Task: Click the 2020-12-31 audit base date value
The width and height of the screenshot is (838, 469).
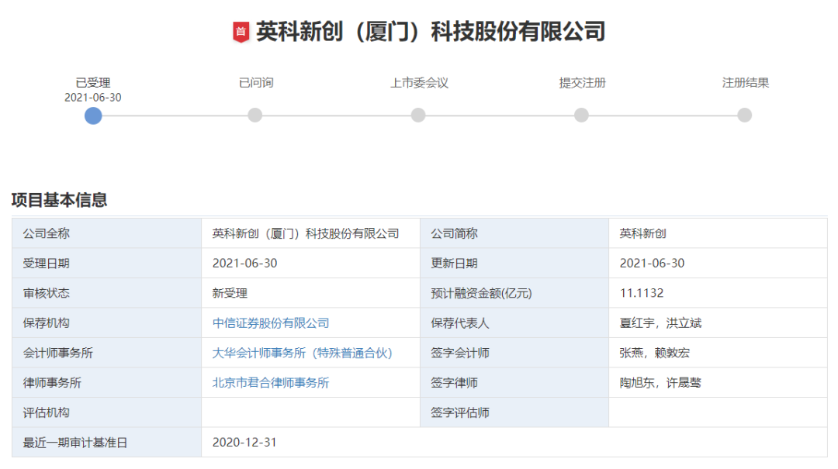Action: 244,443
